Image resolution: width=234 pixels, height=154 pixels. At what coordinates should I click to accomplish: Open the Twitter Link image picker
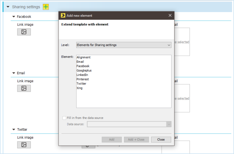pos(24,145)
